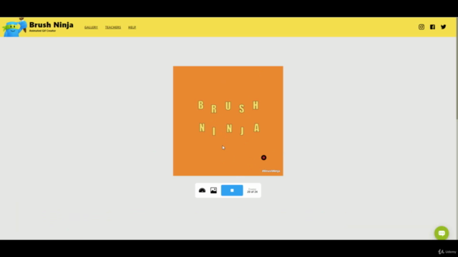Open the Help page

132,27
